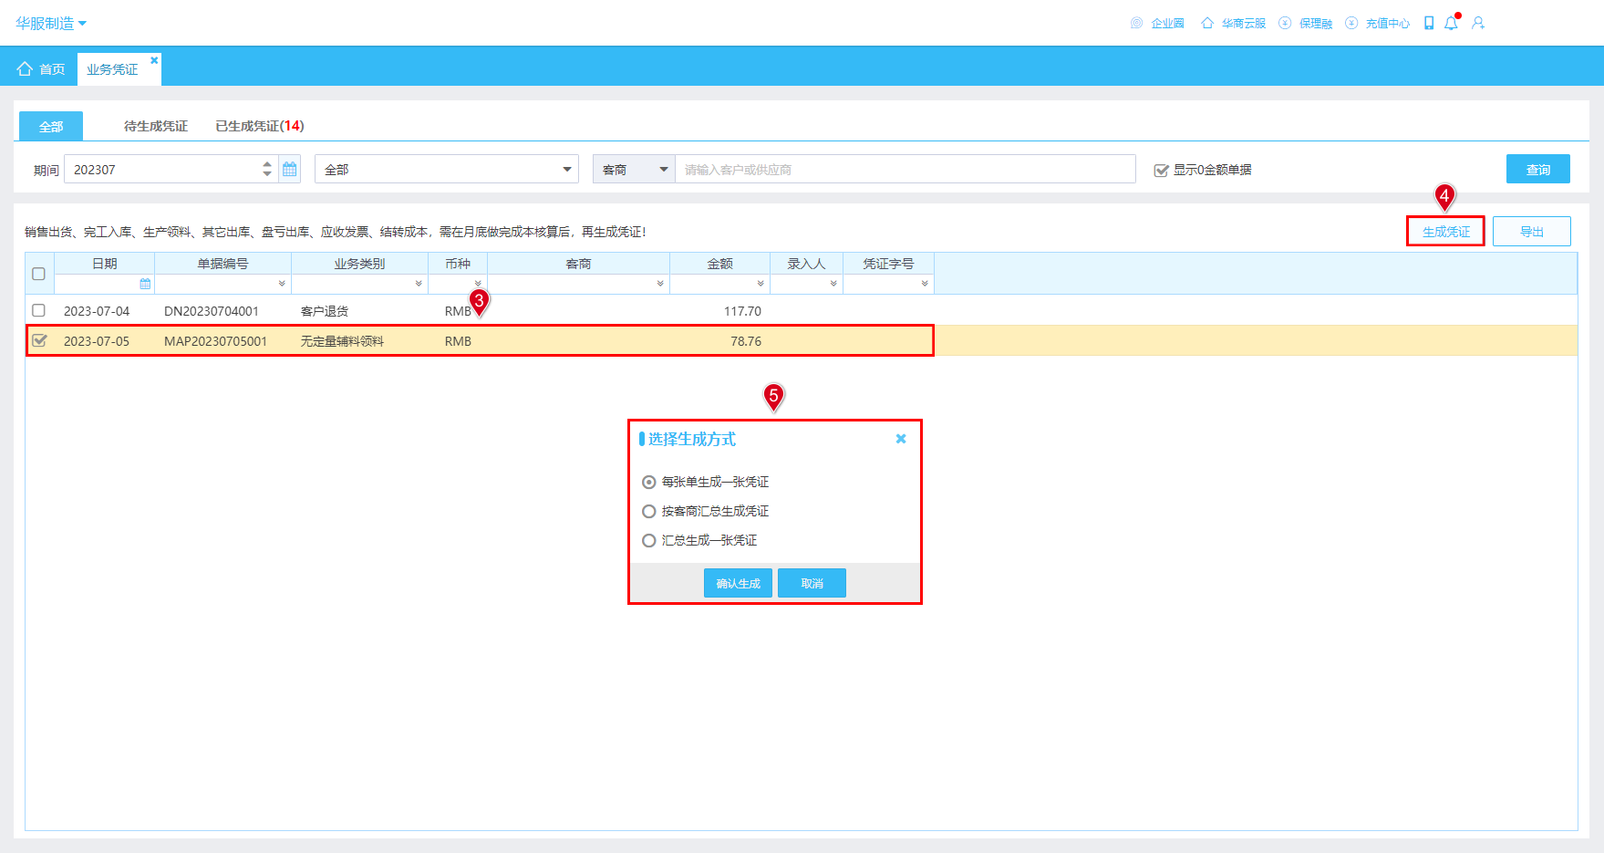Open the 客商 type dropdown

click(x=634, y=169)
